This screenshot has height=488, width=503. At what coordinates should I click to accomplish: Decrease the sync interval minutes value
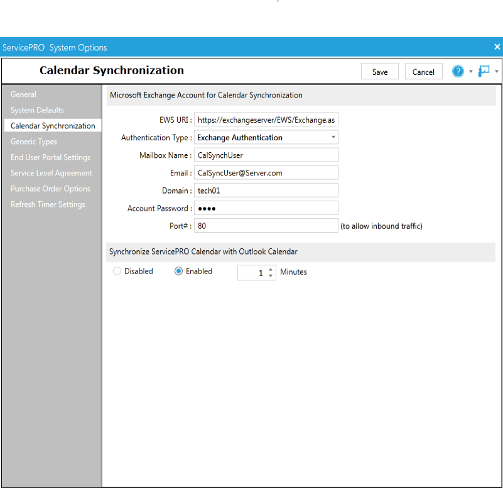point(269,275)
